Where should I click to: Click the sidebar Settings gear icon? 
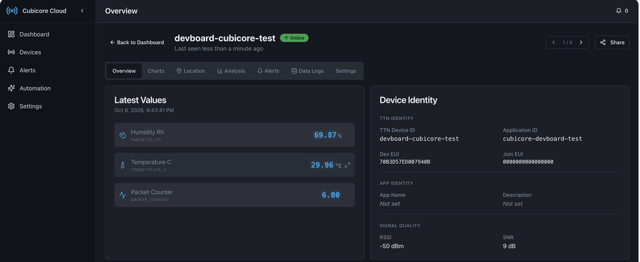coord(11,106)
